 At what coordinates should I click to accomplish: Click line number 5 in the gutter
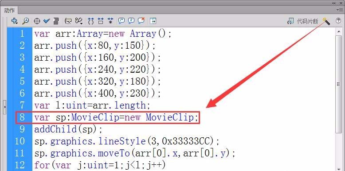(22, 82)
